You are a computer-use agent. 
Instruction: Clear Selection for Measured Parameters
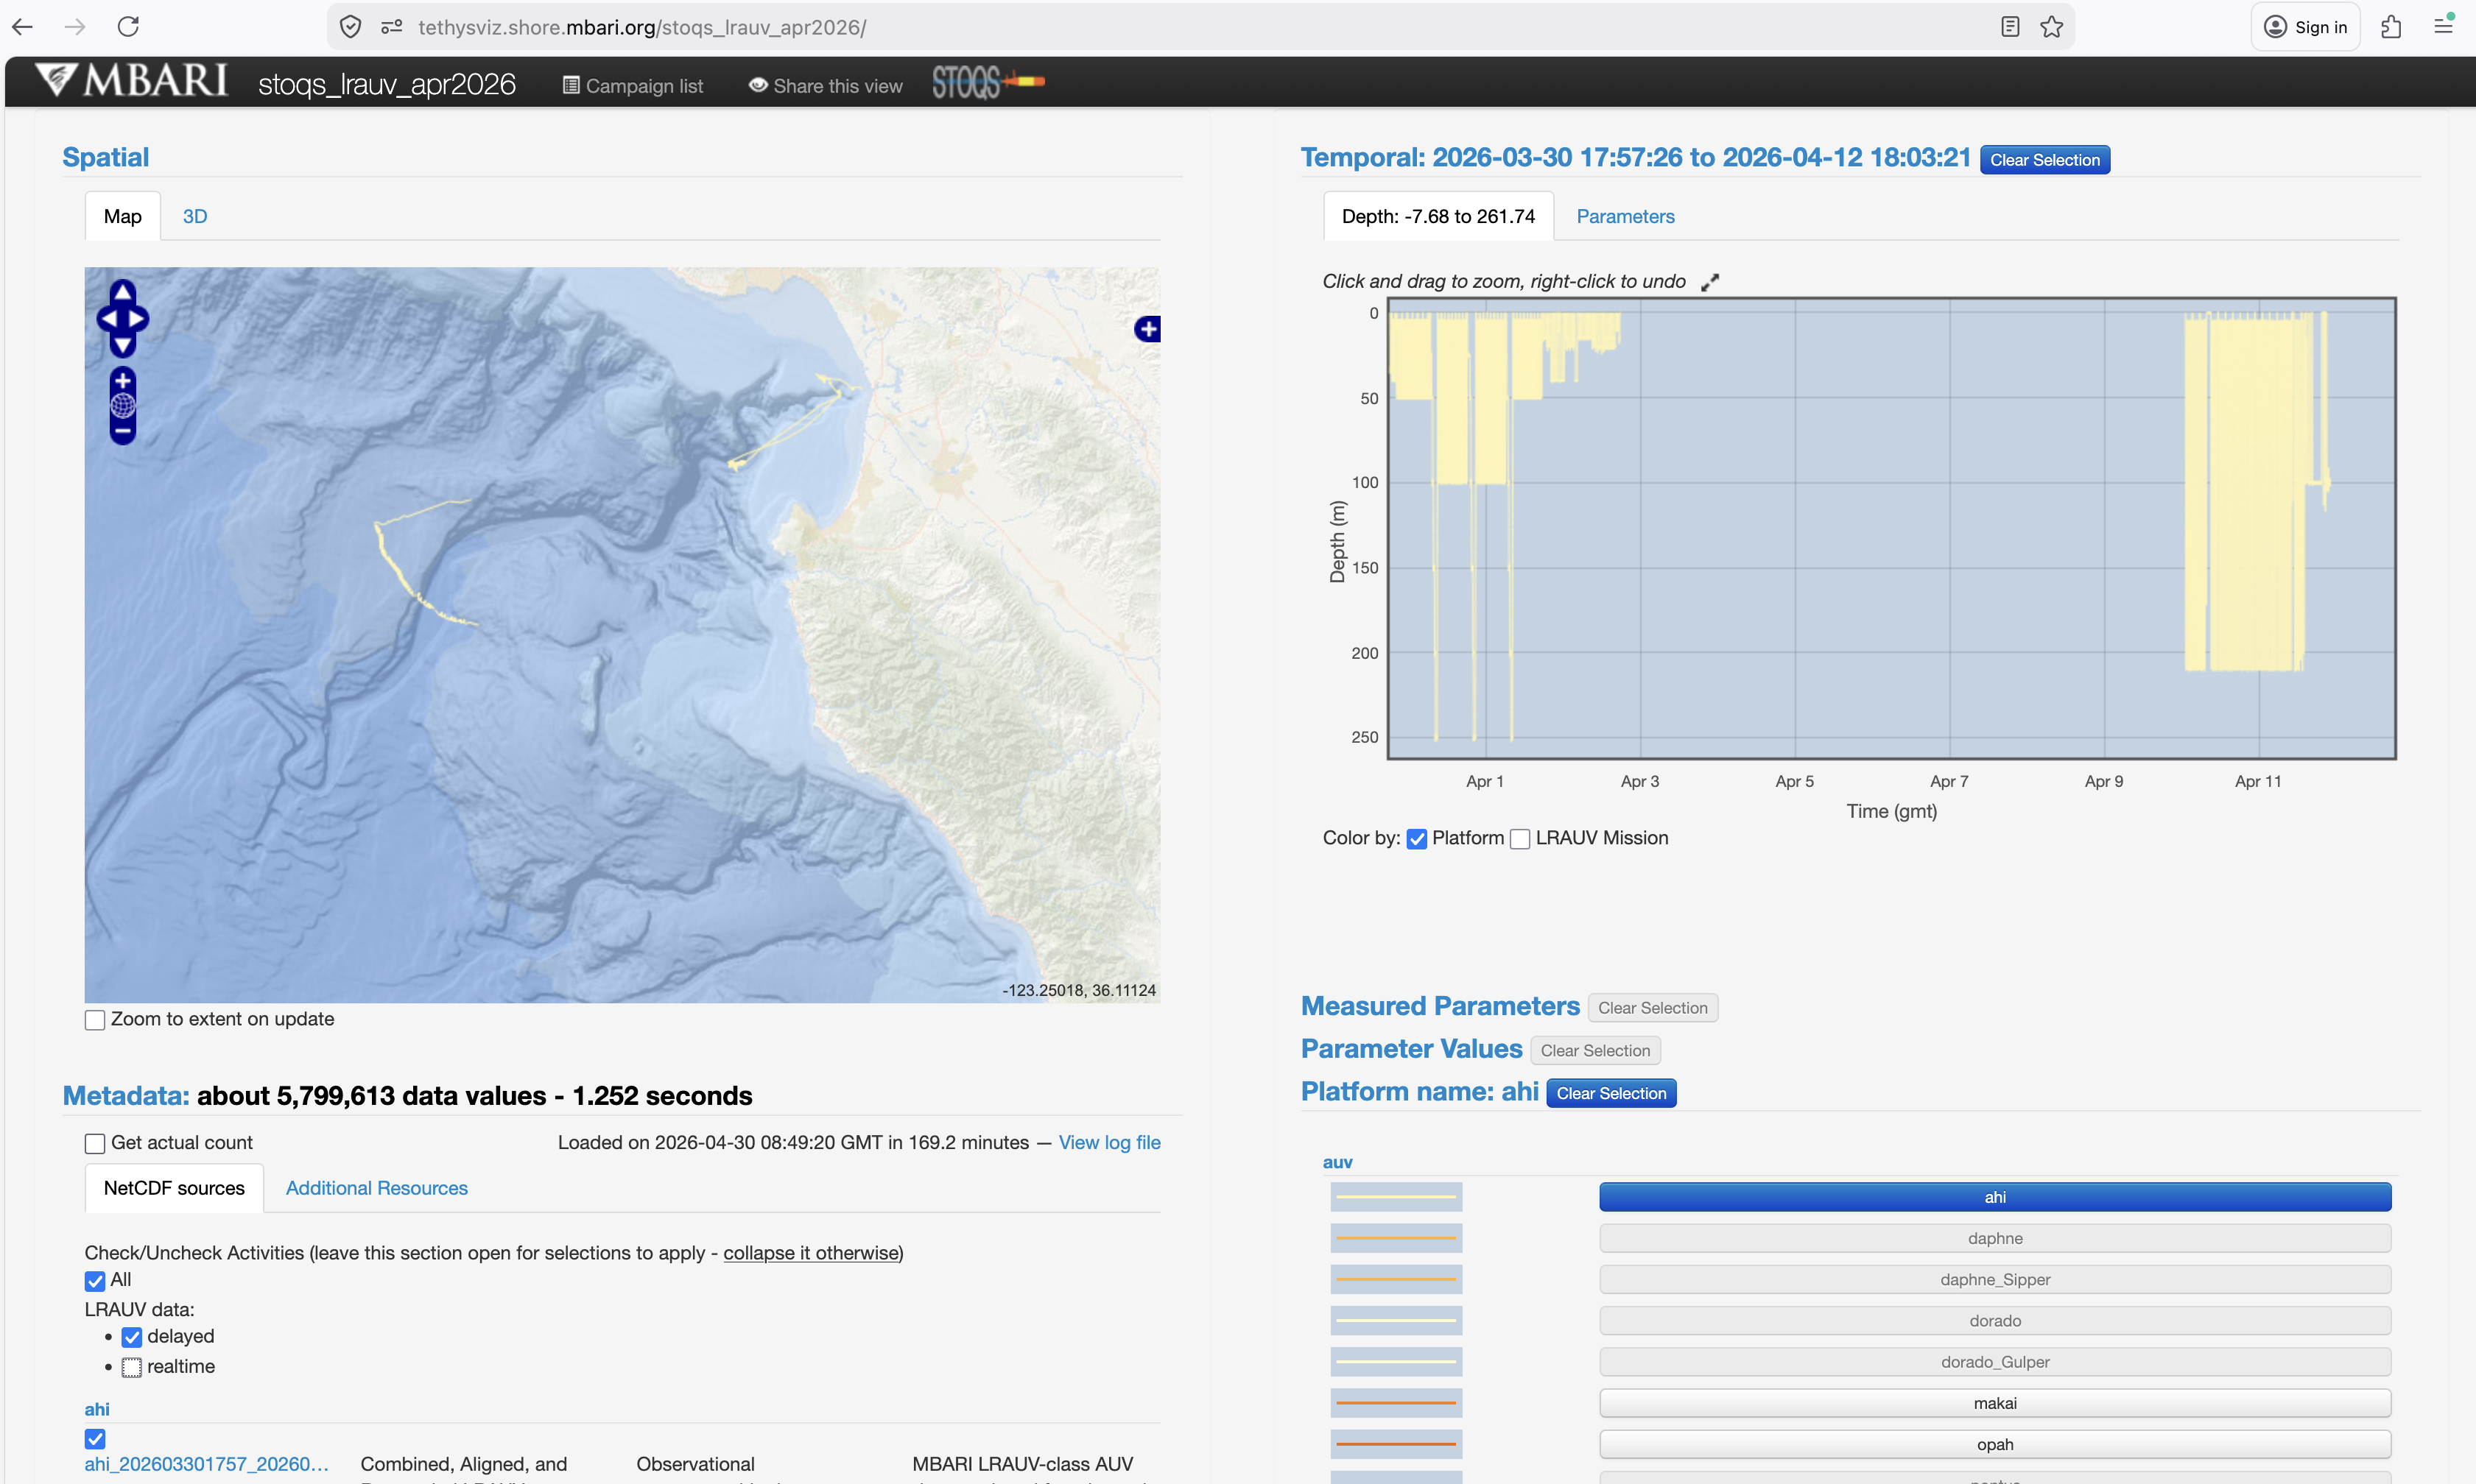pos(1653,1008)
